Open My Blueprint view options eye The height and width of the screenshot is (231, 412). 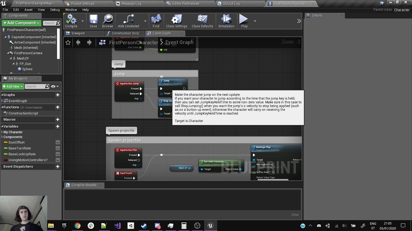tap(54, 86)
